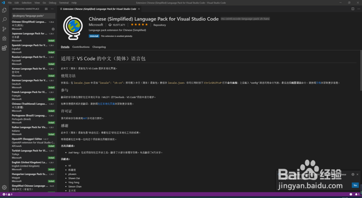Open the File menu
Image resolution: width=362 pixels, height=198 pixels.
click(10, 3)
